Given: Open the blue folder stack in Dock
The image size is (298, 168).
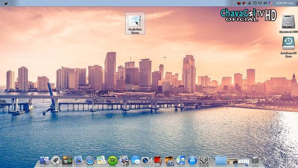Looking at the screenshot, I should [221, 161].
